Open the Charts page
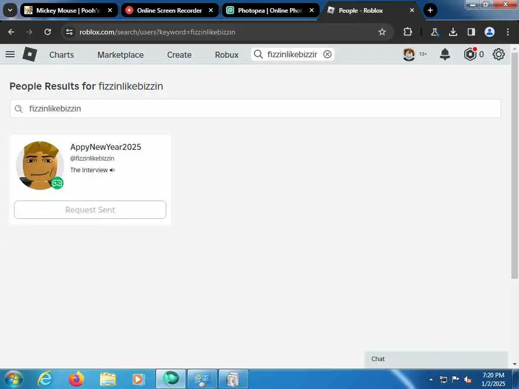The image size is (519, 389). (x=61, y=55)
